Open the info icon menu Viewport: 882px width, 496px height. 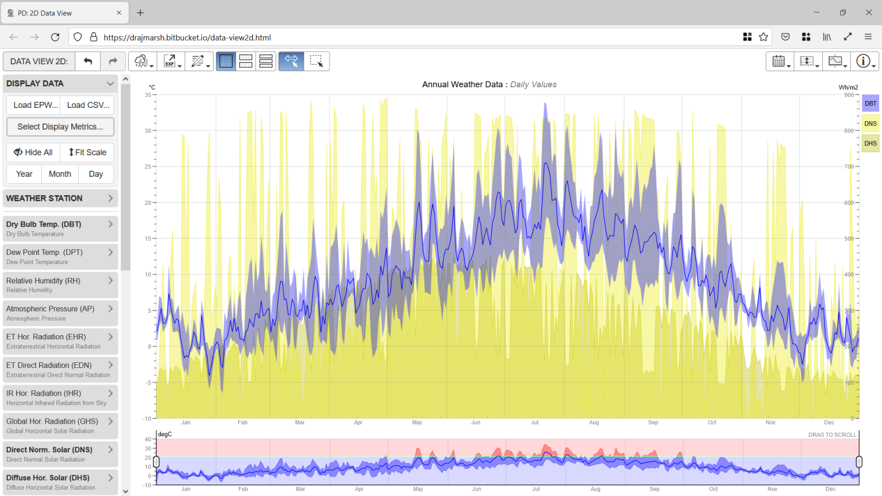pyautogui.click(x=864, y=61)
